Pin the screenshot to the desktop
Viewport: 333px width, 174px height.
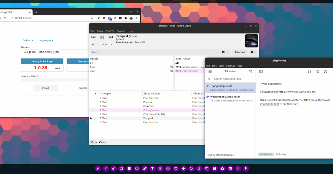(246, 168)
